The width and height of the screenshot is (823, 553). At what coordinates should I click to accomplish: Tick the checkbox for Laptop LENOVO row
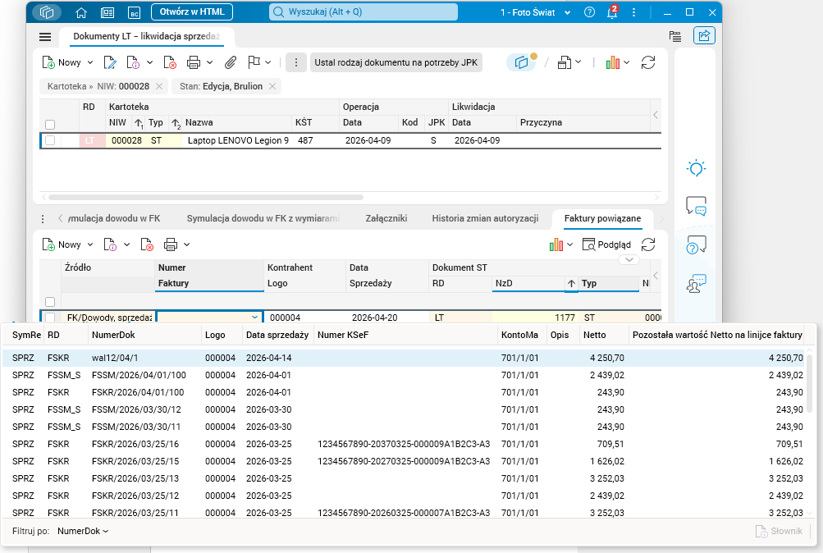coord(50,140)
